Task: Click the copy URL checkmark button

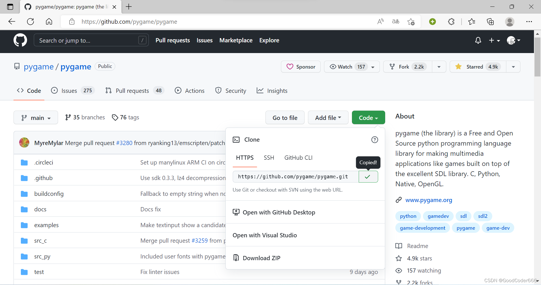Action: [368, 177]
